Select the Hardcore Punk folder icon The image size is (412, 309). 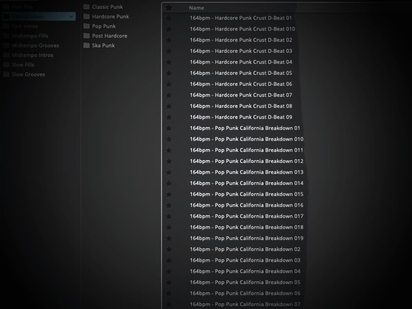pyautogui.click(x=86, y=16)
